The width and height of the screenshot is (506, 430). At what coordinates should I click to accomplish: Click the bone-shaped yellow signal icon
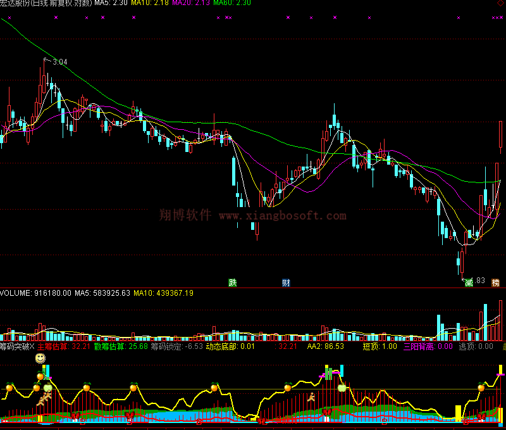tap(44, 400)
